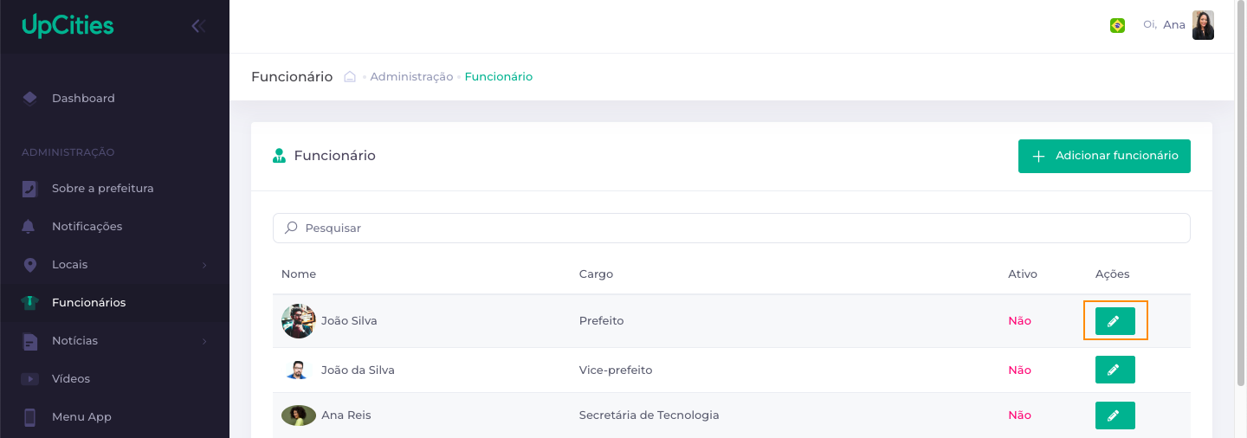
Task: Open the Menu App item
Action: pos(114,417)
